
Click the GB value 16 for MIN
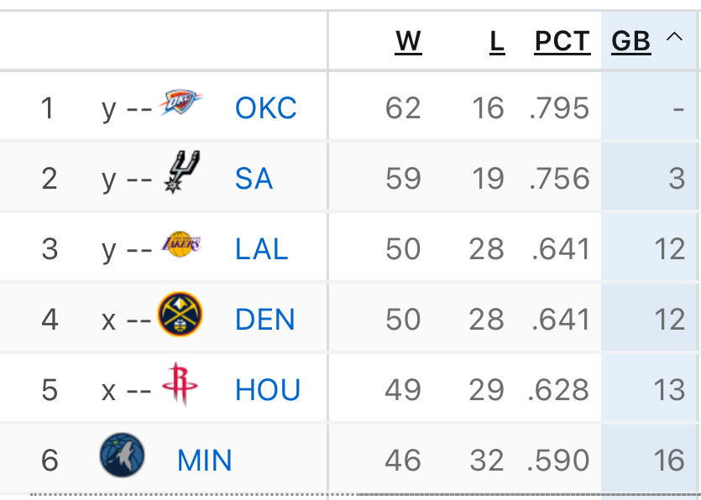click(x=669, y=461)
